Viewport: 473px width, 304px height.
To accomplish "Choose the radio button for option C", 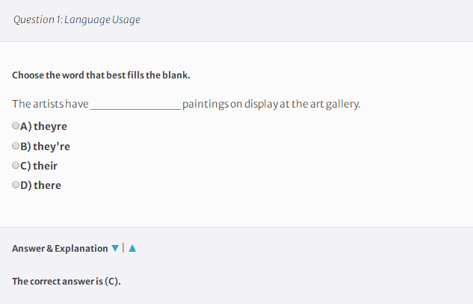I will pos(16,165).
